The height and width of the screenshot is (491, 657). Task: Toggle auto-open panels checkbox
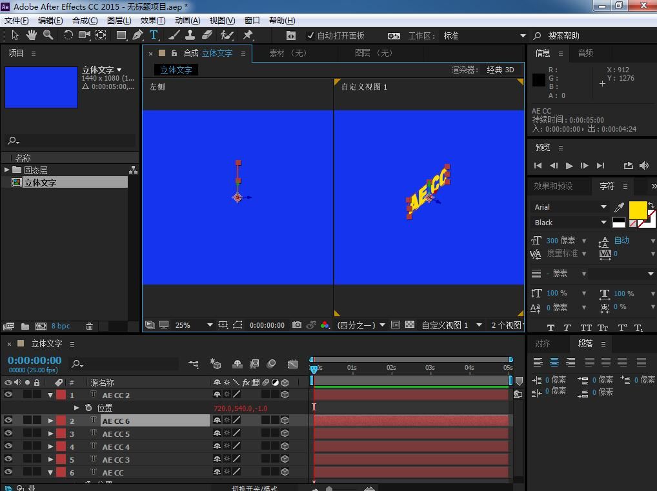pos(310,35)
